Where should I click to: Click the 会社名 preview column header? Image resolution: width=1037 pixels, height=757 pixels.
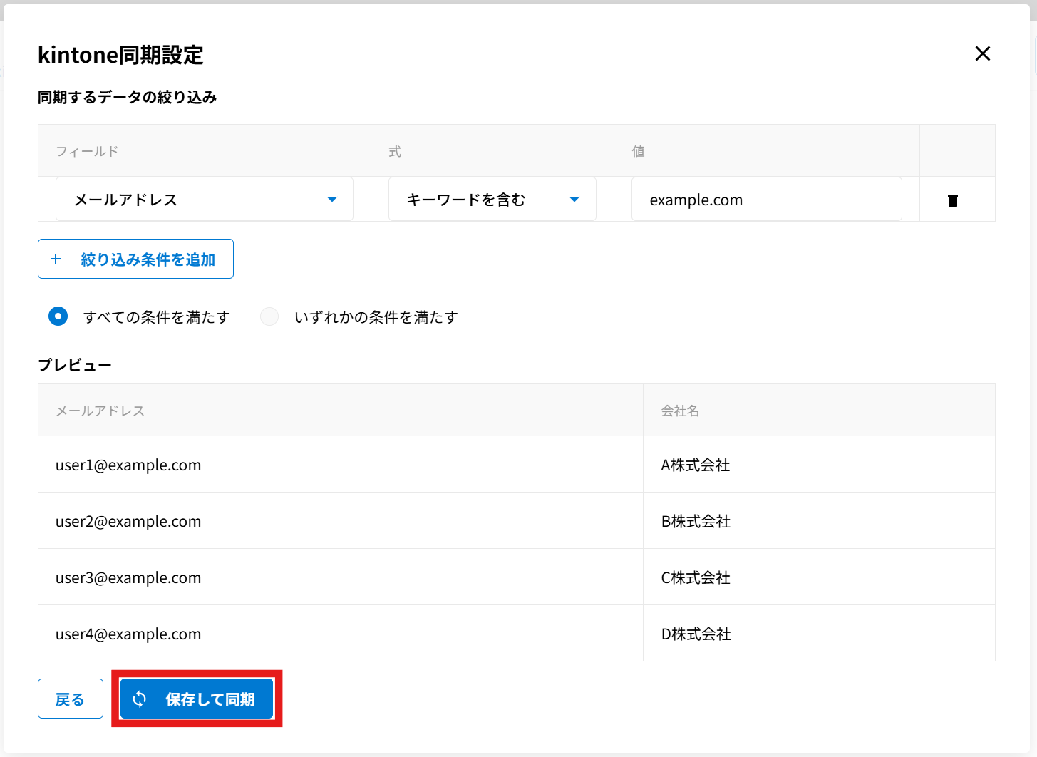[680, 411]
